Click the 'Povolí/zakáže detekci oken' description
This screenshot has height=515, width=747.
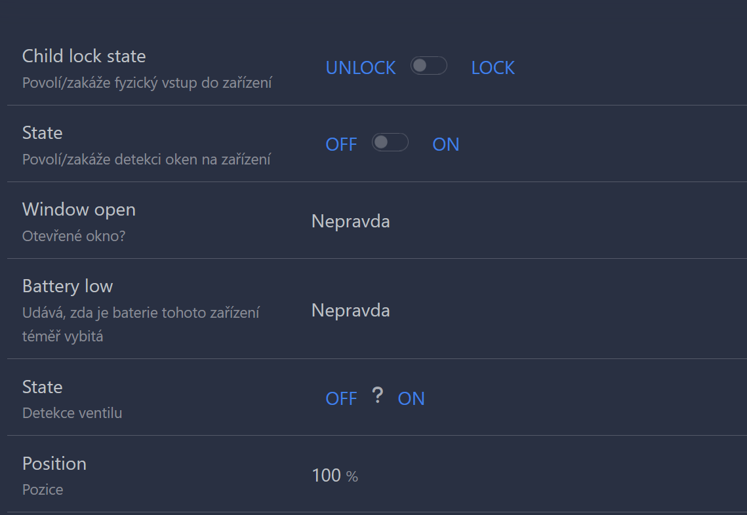click(146, 159)
